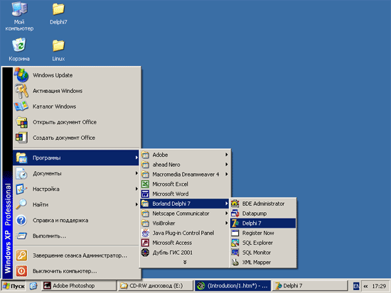Click the Завершение сеанса key icon
The image size is (391, 293).
click(x=22, y=255)
